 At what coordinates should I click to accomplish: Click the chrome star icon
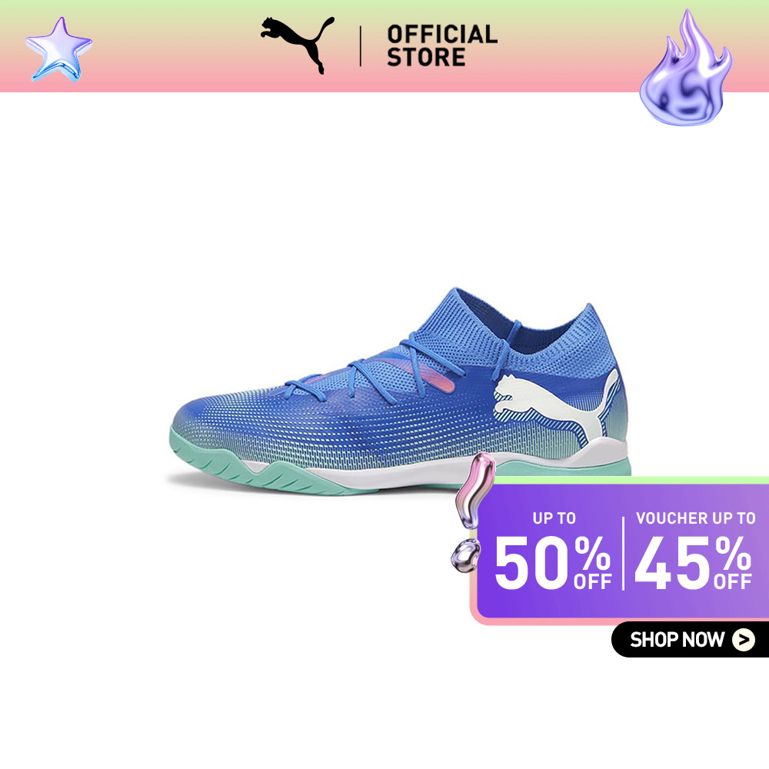pos(59,49)
